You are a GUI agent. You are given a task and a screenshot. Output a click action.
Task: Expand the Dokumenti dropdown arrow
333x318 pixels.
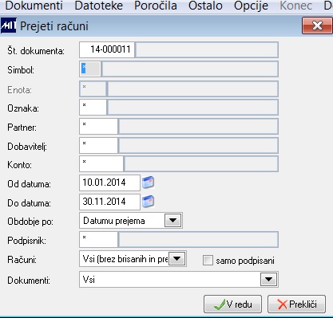268,280
